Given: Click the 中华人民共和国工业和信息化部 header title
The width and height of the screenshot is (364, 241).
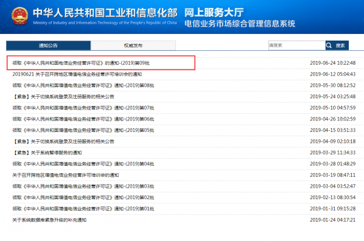Looking at the screenshot, I should (x=105, y=13).
